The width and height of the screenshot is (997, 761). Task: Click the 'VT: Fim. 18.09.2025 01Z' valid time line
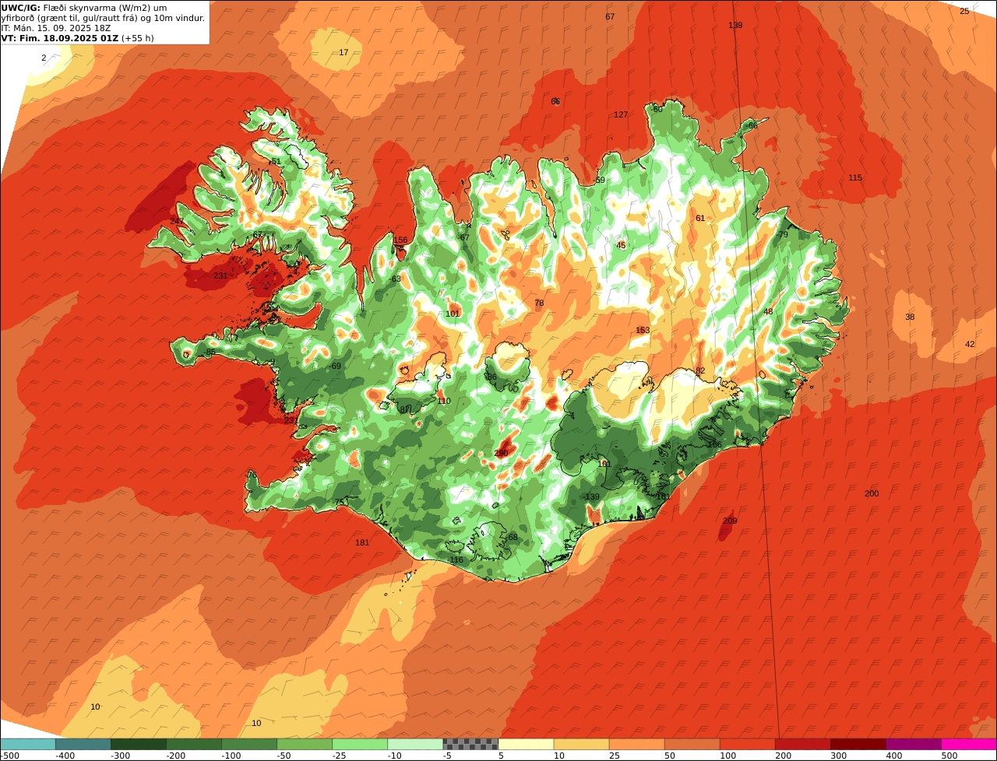pyautogui.click(x=59, y=37)
